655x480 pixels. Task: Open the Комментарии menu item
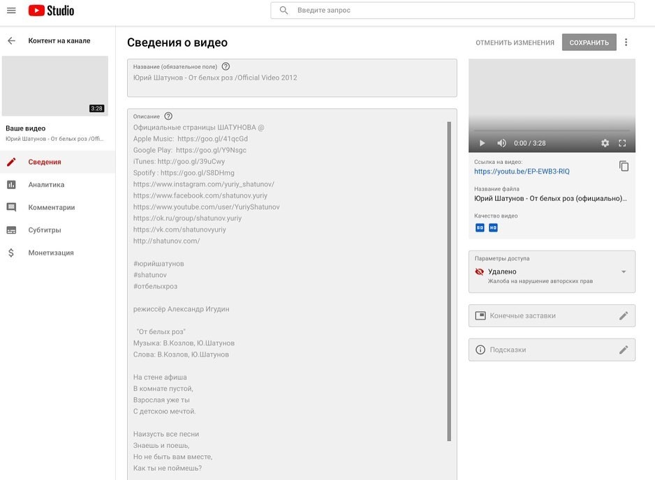pyautogui.click(x=51, y=207)
